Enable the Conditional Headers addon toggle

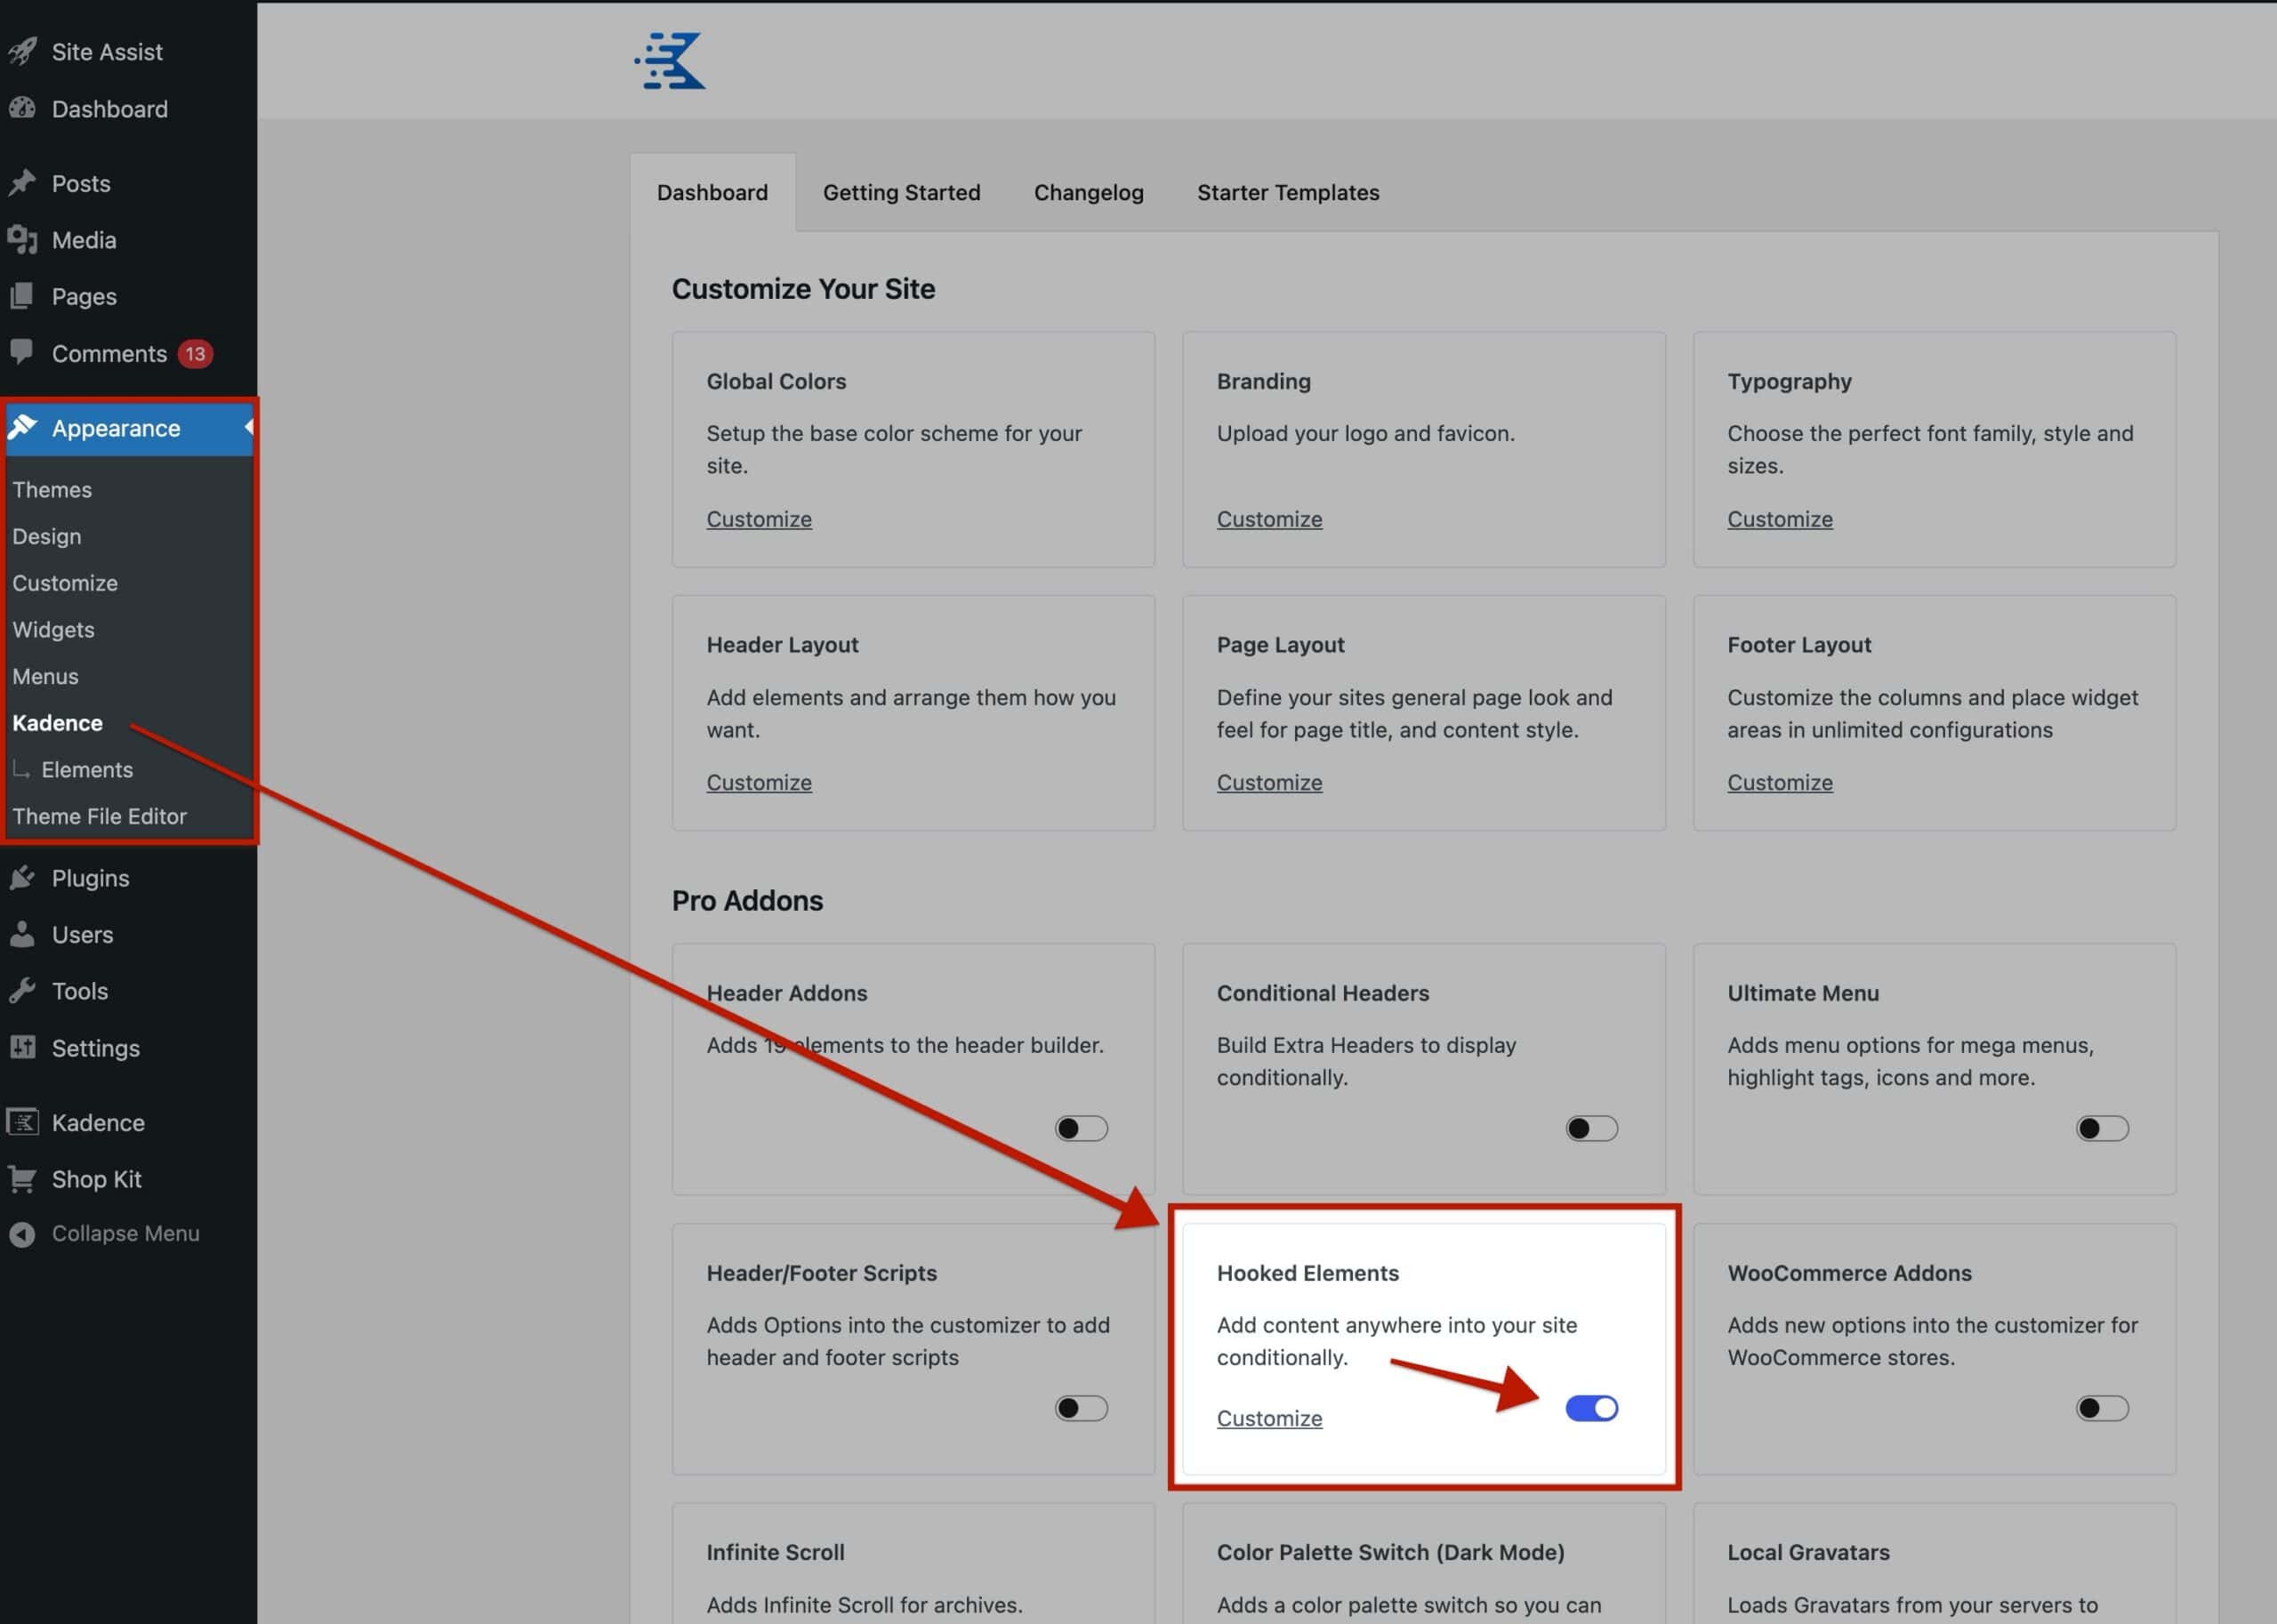coord(1590,1128)
